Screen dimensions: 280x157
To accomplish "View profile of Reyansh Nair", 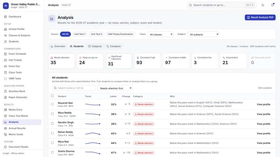I will pos(263,104).
